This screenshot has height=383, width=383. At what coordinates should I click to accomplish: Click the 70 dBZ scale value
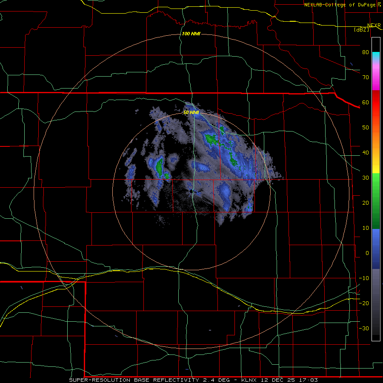coord(366,77)
